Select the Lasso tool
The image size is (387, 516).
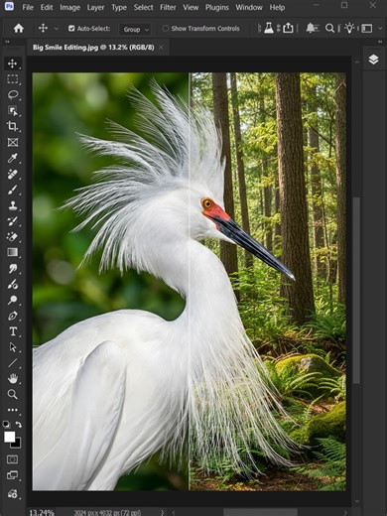(x=13, y=95)
